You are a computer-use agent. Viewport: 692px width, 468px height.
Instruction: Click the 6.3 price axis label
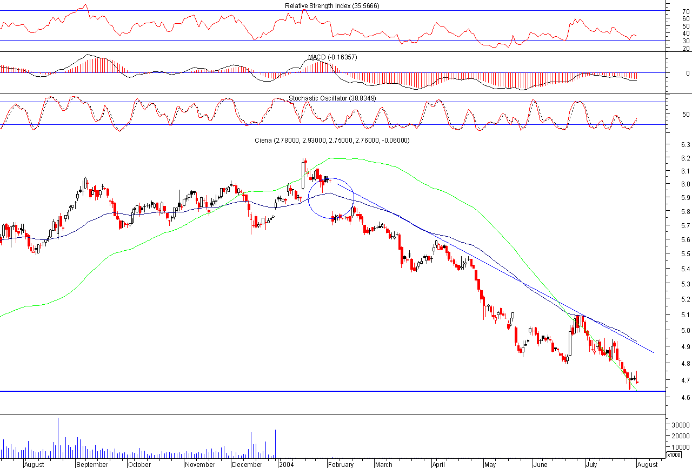[x=686, y=145]
